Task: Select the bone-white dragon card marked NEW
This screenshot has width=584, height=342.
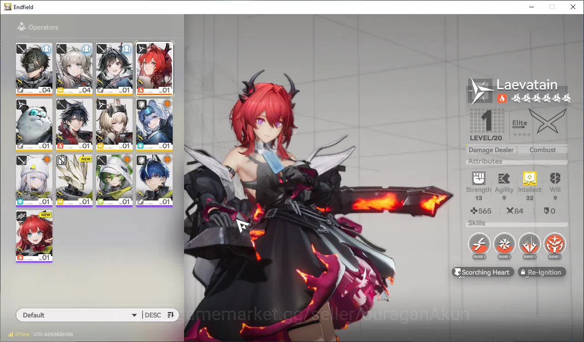Action: pyautogui.click(x=74, y=181)
